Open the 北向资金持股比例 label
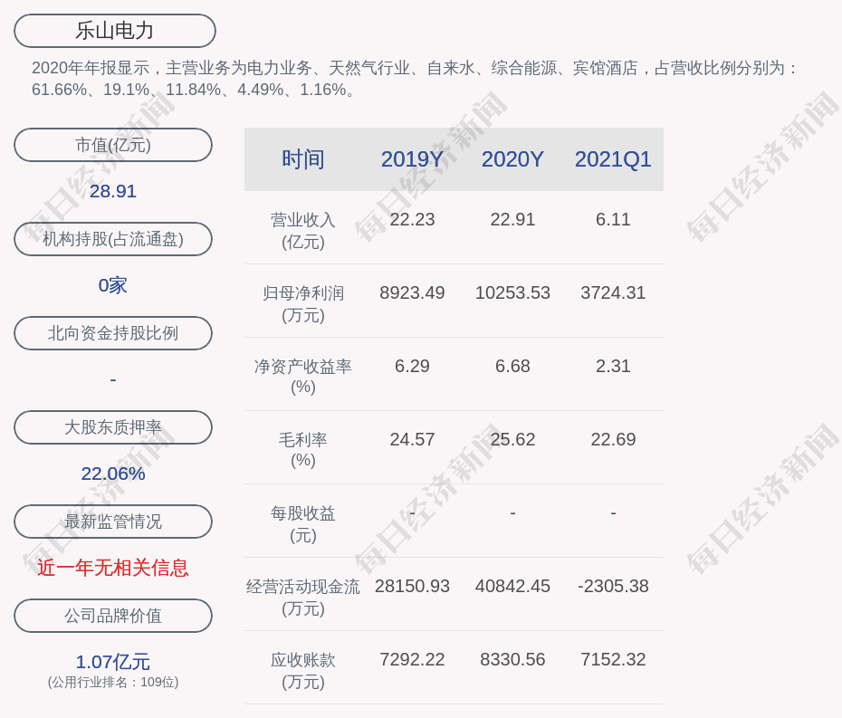 click(113, 333)
